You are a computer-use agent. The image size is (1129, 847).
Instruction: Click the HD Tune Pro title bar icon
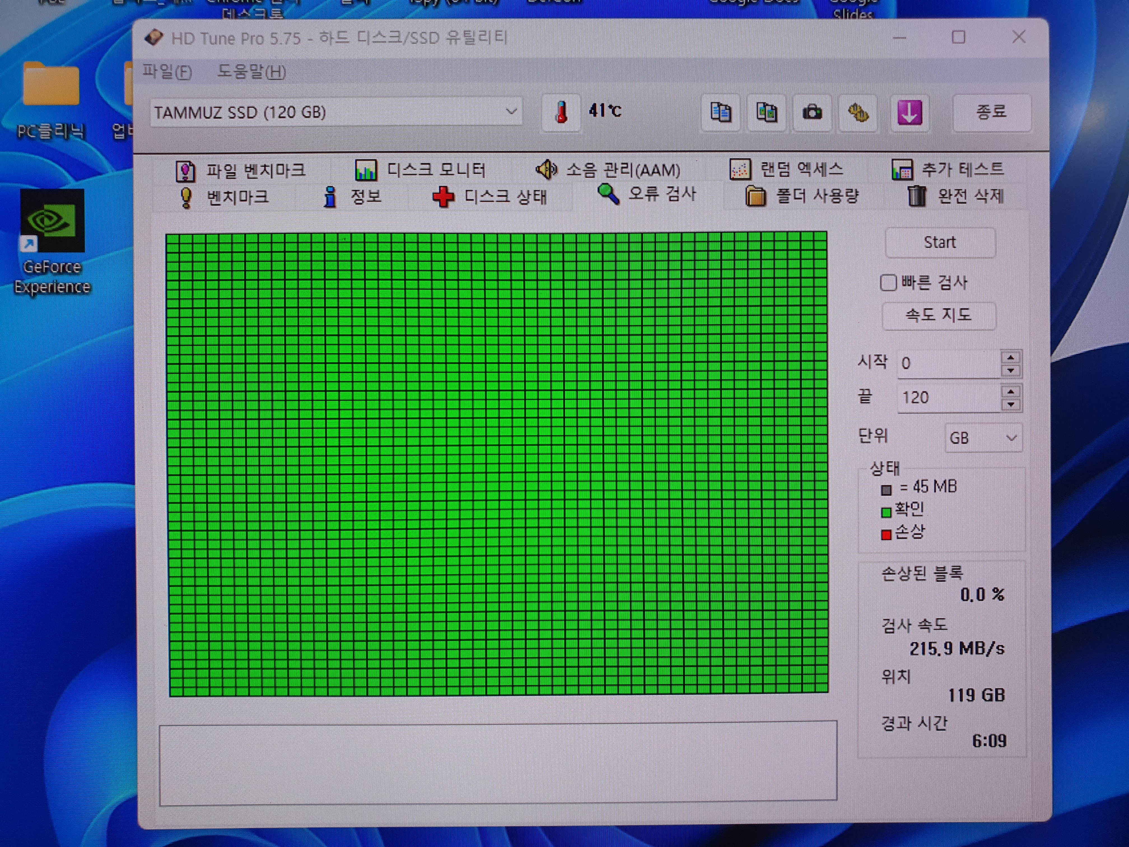tap(154, 37)
